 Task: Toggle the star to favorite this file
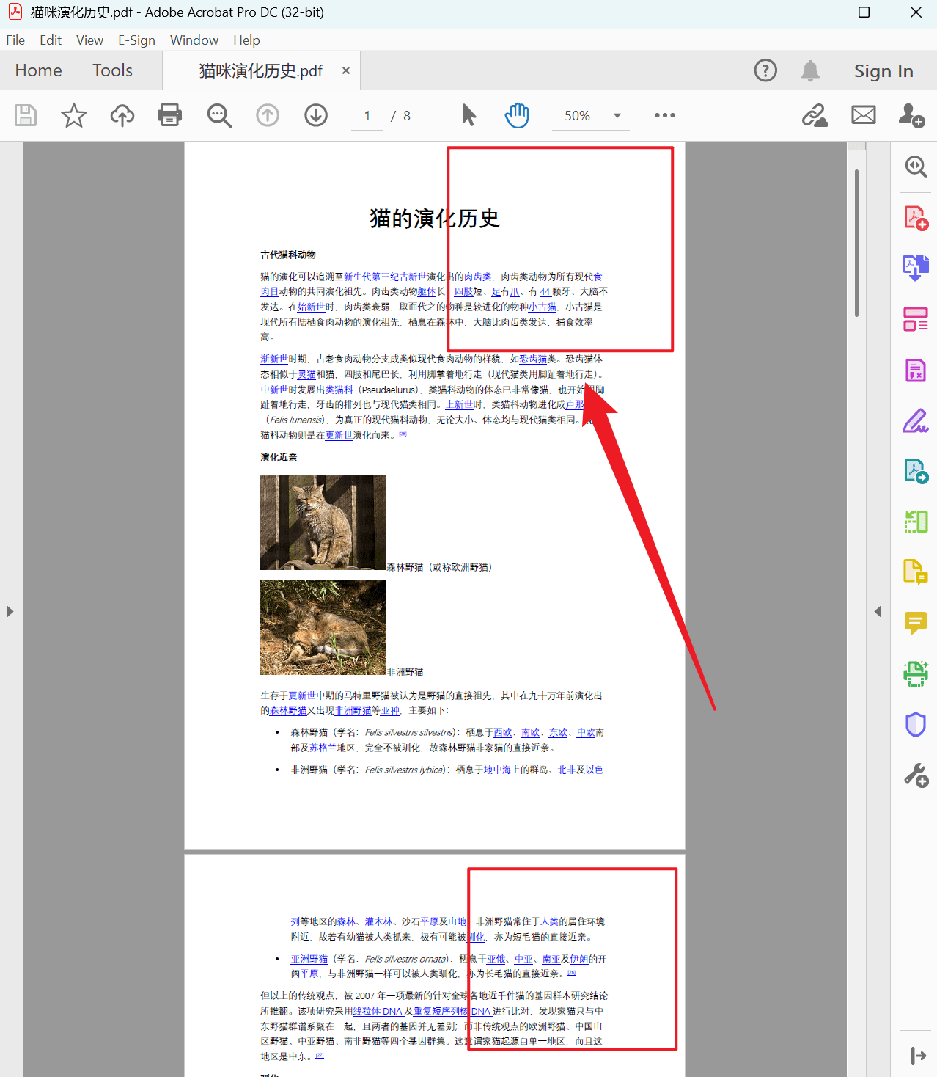point(73,115)
